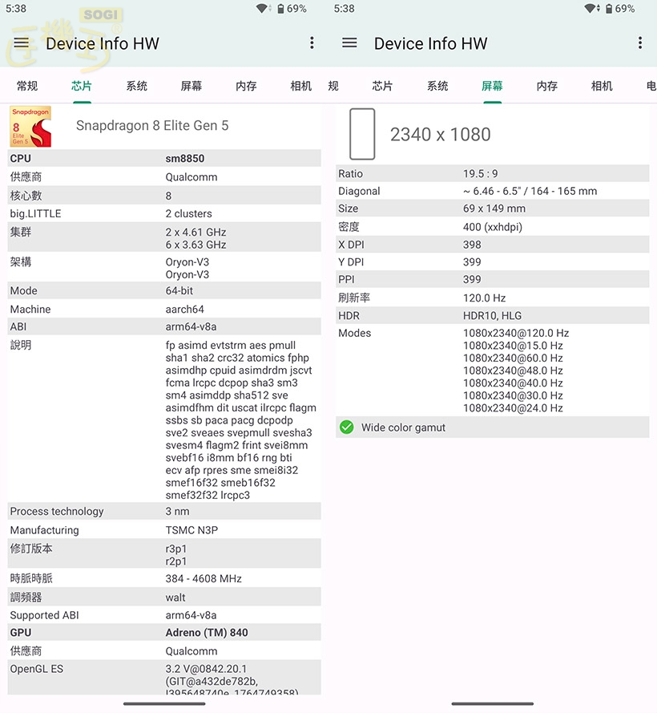Tap the Device Info HW title in right screenshot
Image resolution: width=657 pixels, height=713 pixels.
[430, 43]
